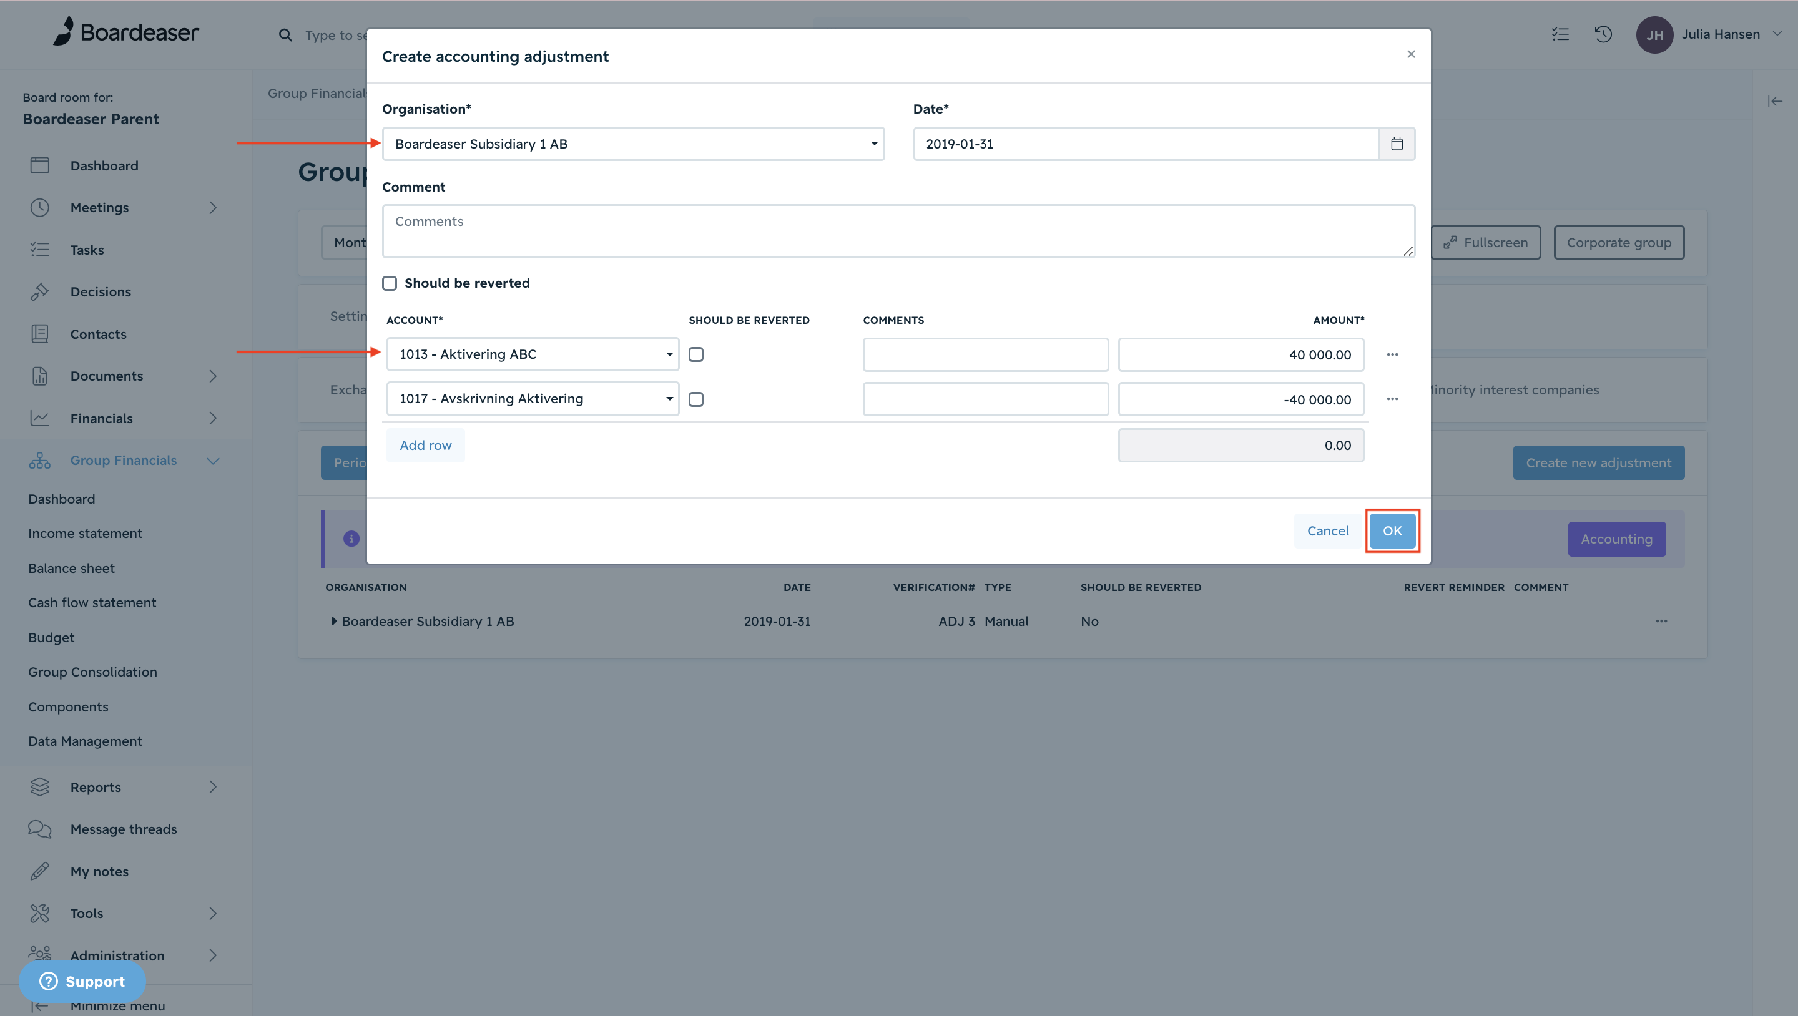Open the task checklist icon in header
Screen dimensions: 1798x1016
click(1560, 34)
